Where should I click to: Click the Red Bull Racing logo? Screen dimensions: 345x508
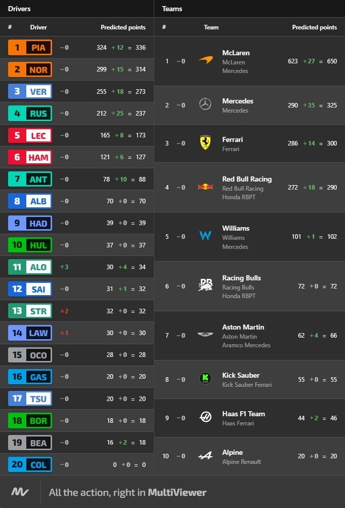[205, 187]
